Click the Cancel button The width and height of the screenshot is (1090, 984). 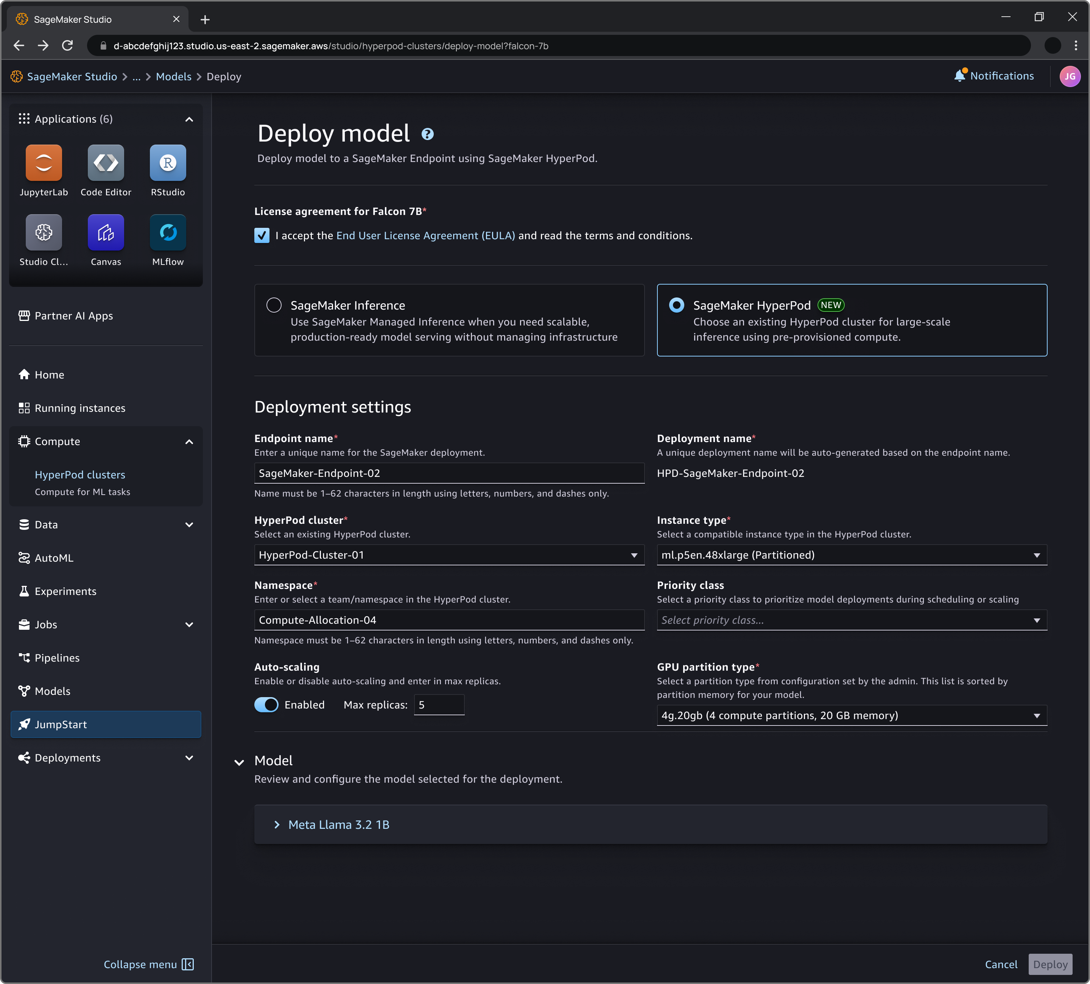pos(1001,964)
